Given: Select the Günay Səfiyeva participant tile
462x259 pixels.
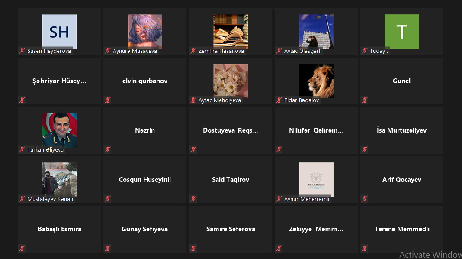Looking at the screenshot, I should click(x=145, y=229).
